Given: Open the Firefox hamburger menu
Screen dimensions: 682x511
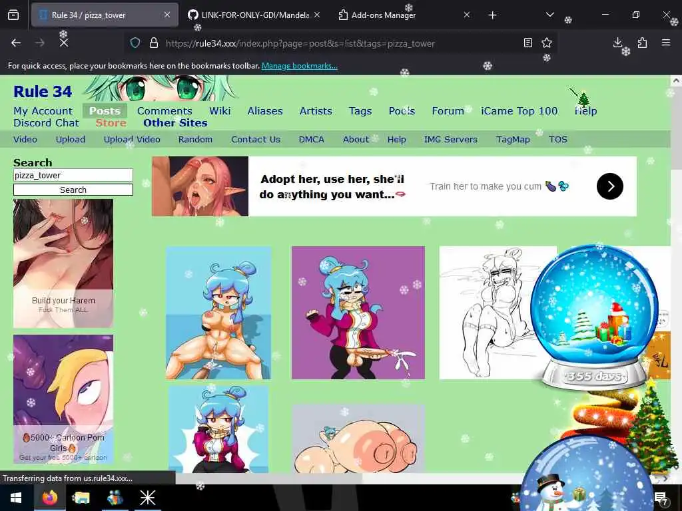Looking at the screenshot, I should click(666, 43).
